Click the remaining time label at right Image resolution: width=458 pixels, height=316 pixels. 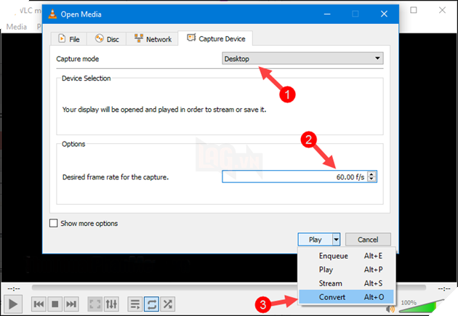pyautogui.click(x=444, y=288)
